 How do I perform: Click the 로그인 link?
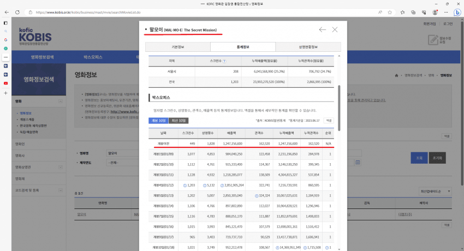click(x=448, y=24)
